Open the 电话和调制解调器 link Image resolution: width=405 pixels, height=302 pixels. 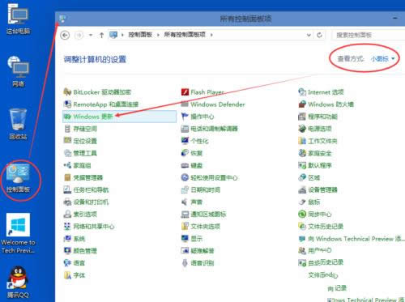(x=214, y=129)
